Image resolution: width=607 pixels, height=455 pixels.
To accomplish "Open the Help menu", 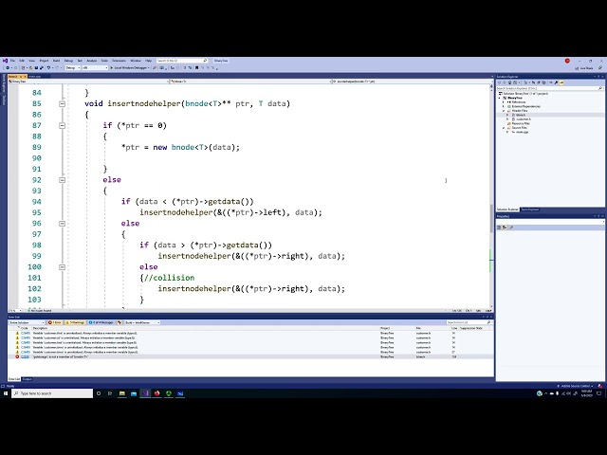I will click(148, 61).
